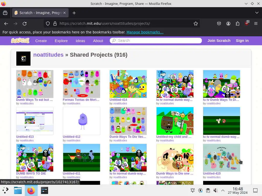
Task: Open the updates tray icon
Action: (x=200, y=190)
